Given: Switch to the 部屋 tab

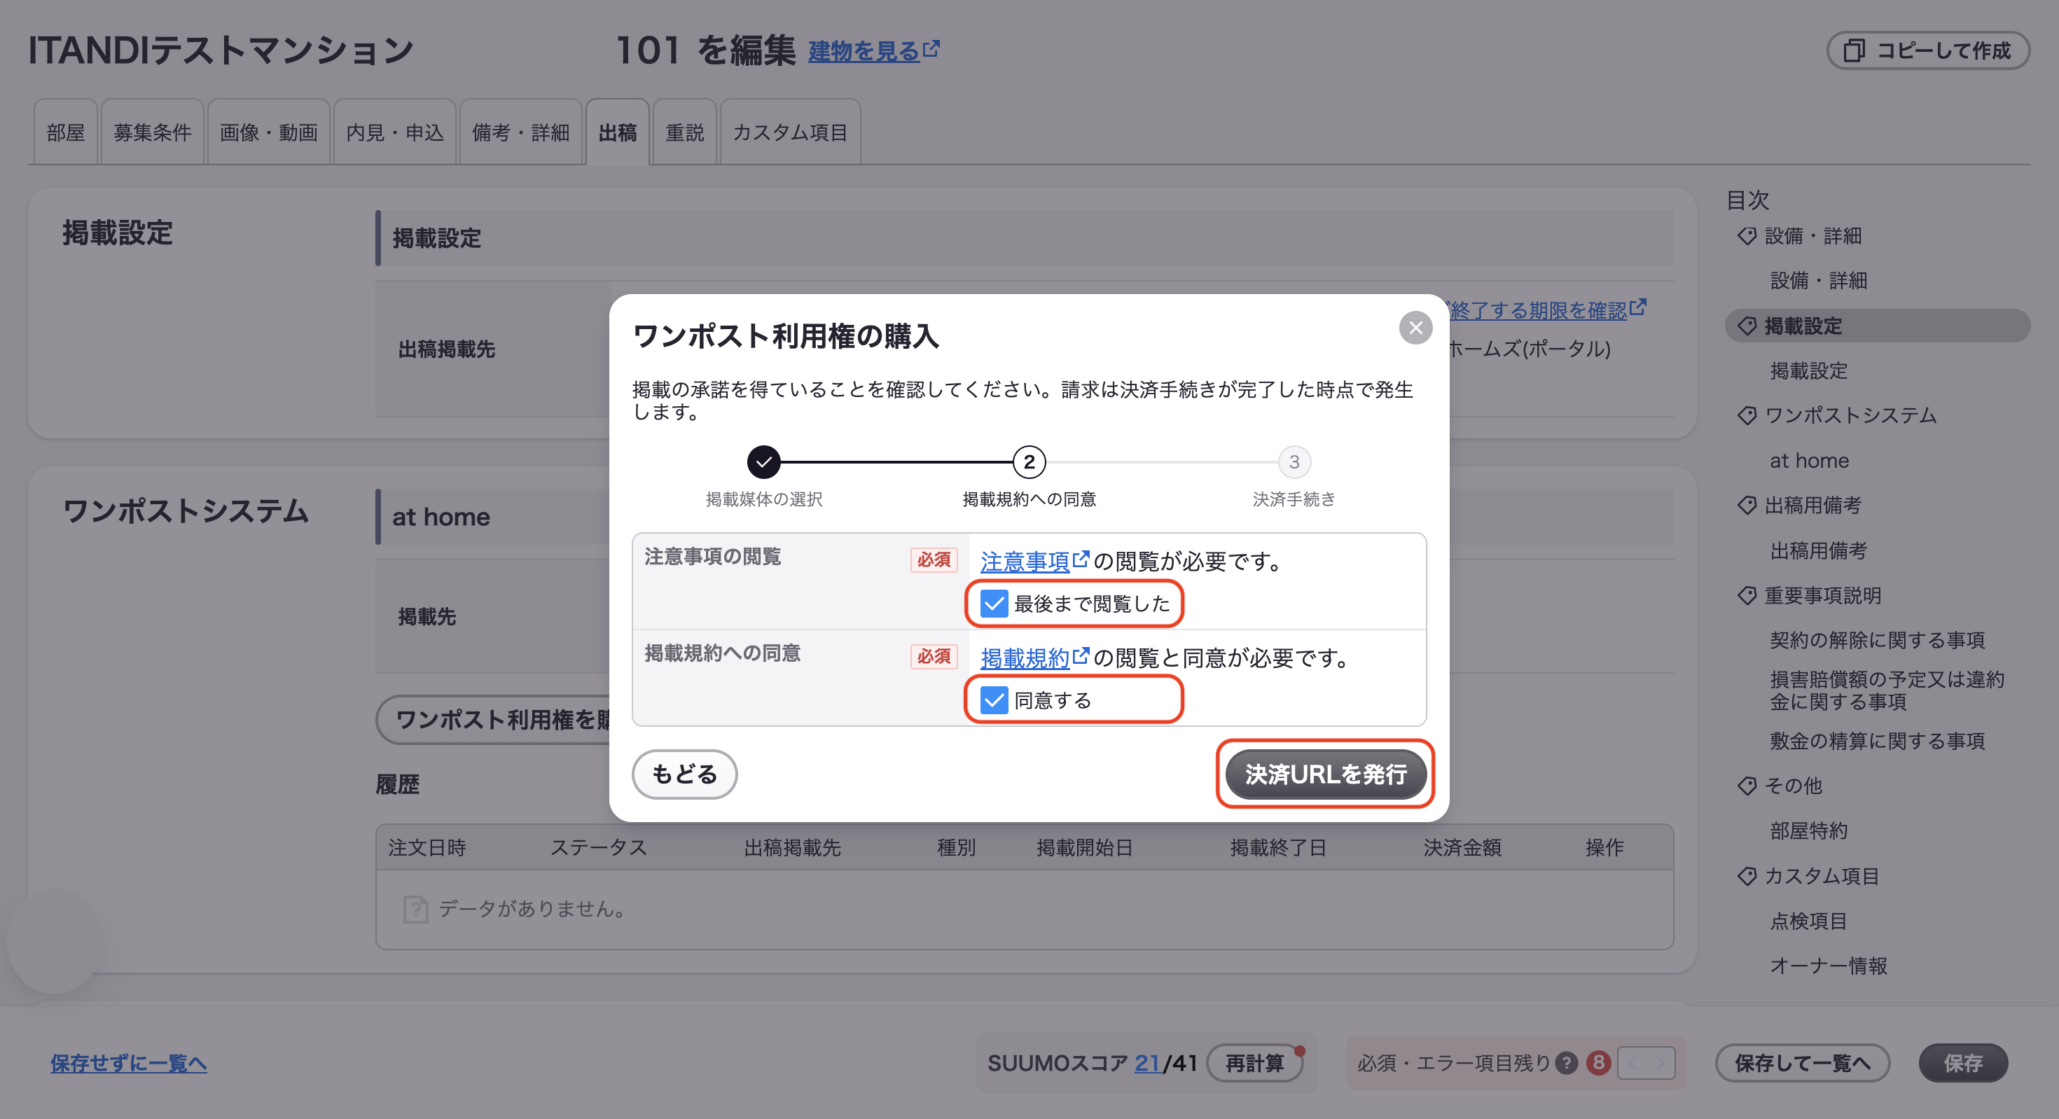Looking at the screenshot, I should pos(66,132).
